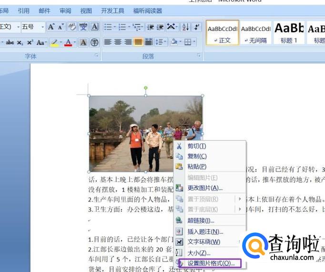Open the 开发工具 ribbon tab
The width and height of the screenshot is (325, 272).
point(112,11)
